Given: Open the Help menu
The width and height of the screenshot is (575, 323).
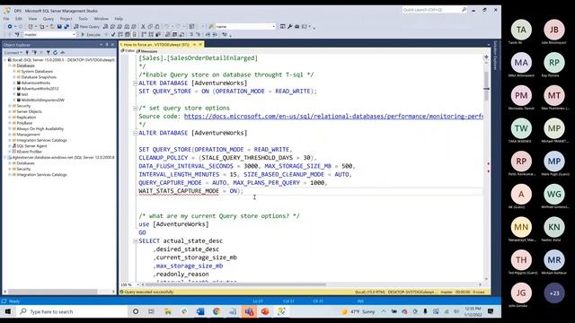Looking at the screenshot, I should (119, 19).
